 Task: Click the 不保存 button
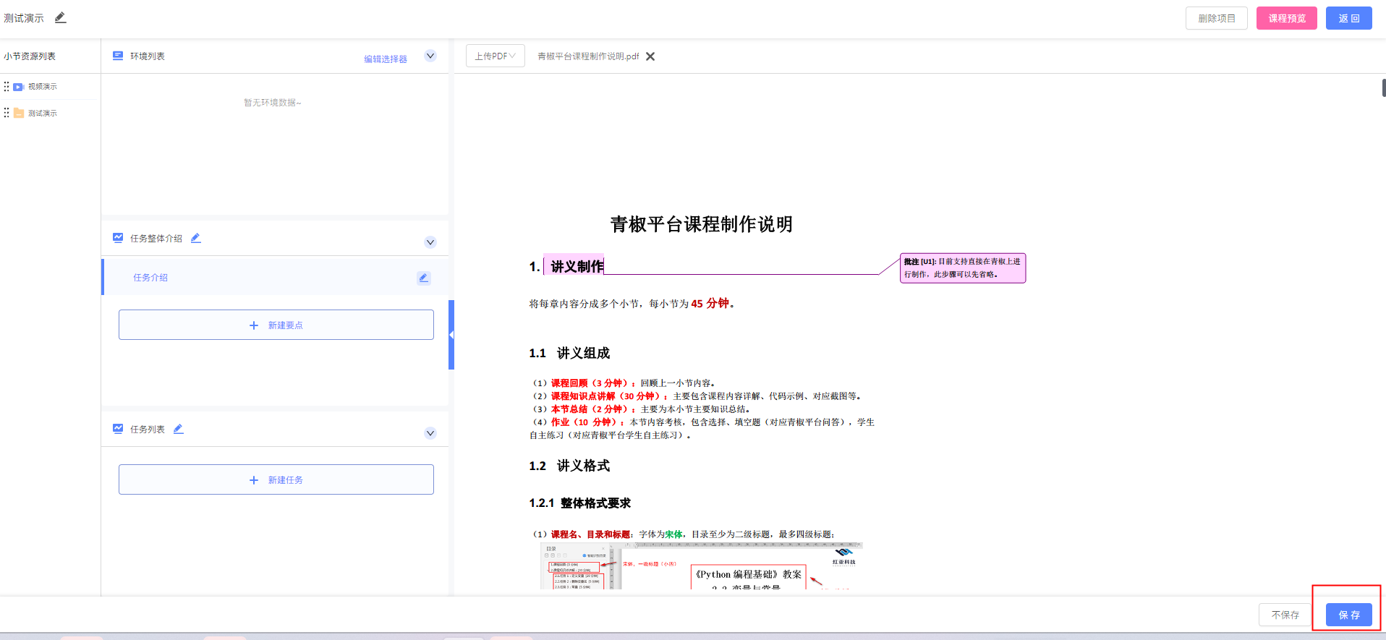(x=1285, y=615)
